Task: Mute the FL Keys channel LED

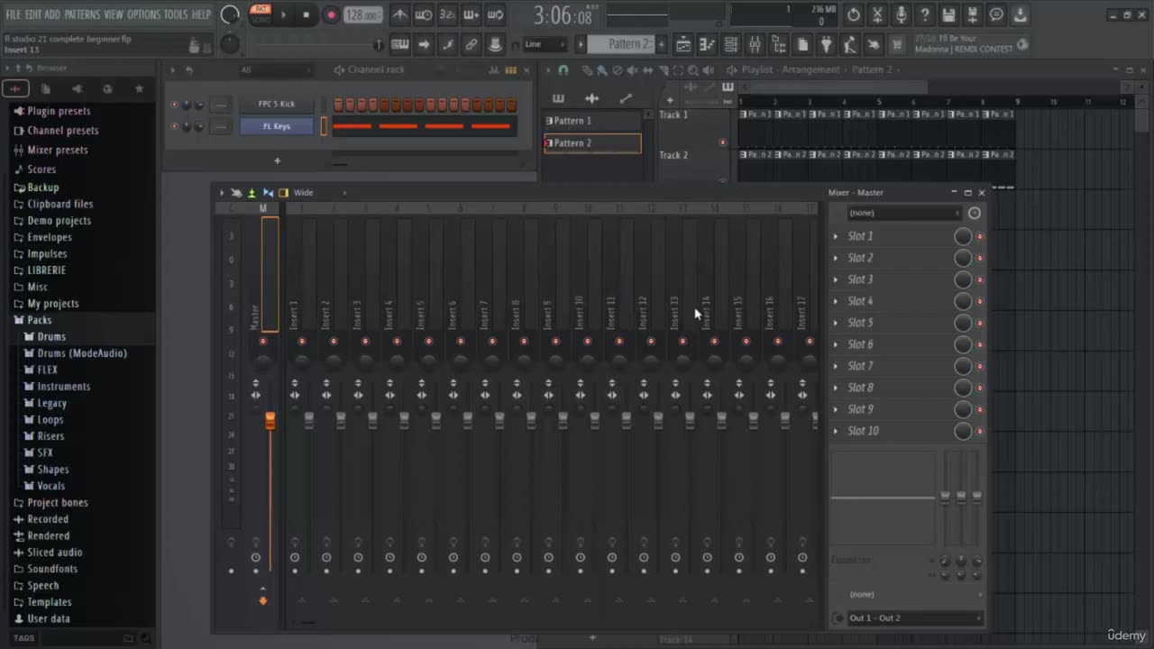Action: (174, 126)
